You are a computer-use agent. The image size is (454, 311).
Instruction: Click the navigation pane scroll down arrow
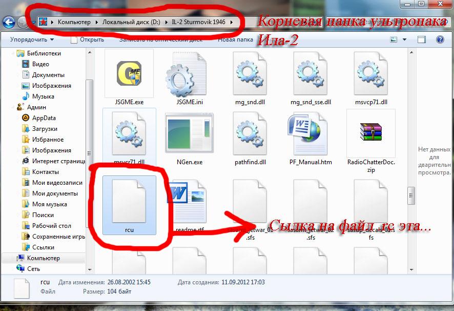90,269
